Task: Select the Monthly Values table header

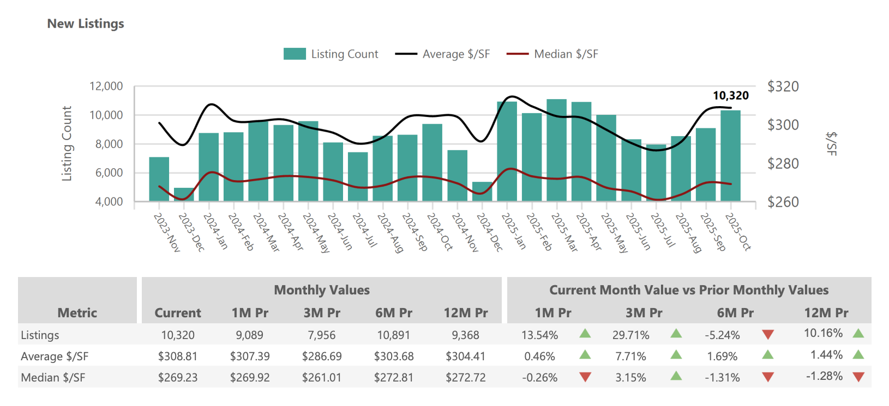Action: 321,290
